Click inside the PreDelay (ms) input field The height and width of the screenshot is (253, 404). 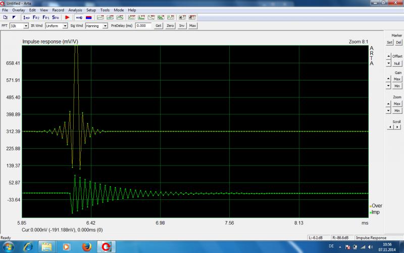[x=143, y=25]
